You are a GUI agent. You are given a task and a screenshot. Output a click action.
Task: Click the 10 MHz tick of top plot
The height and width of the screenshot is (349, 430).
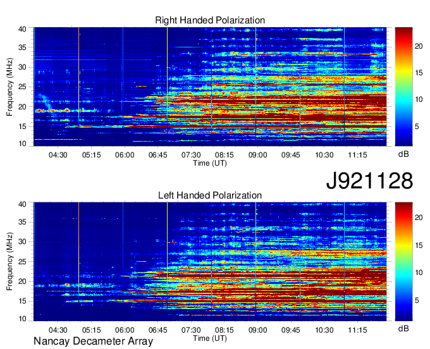[x=22, y=144]
